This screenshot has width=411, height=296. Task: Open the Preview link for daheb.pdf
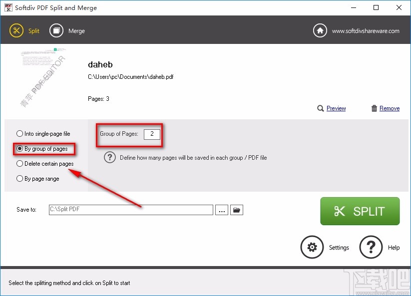[x=336, y=108]
